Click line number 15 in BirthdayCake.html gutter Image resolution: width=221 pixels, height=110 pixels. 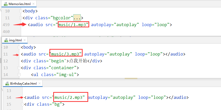point(9,104)
